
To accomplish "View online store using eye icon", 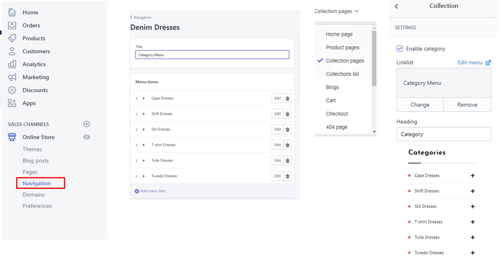I will tap(86, 137).
